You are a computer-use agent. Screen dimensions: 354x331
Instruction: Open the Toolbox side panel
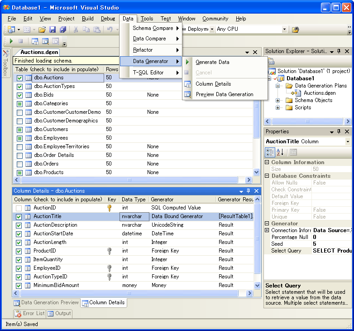point(5,63)
